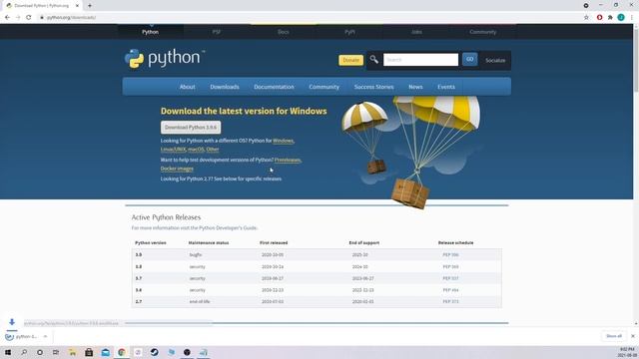639x359 pixels.
Task: Click the browser address bar
Action: tap(310, 18)
